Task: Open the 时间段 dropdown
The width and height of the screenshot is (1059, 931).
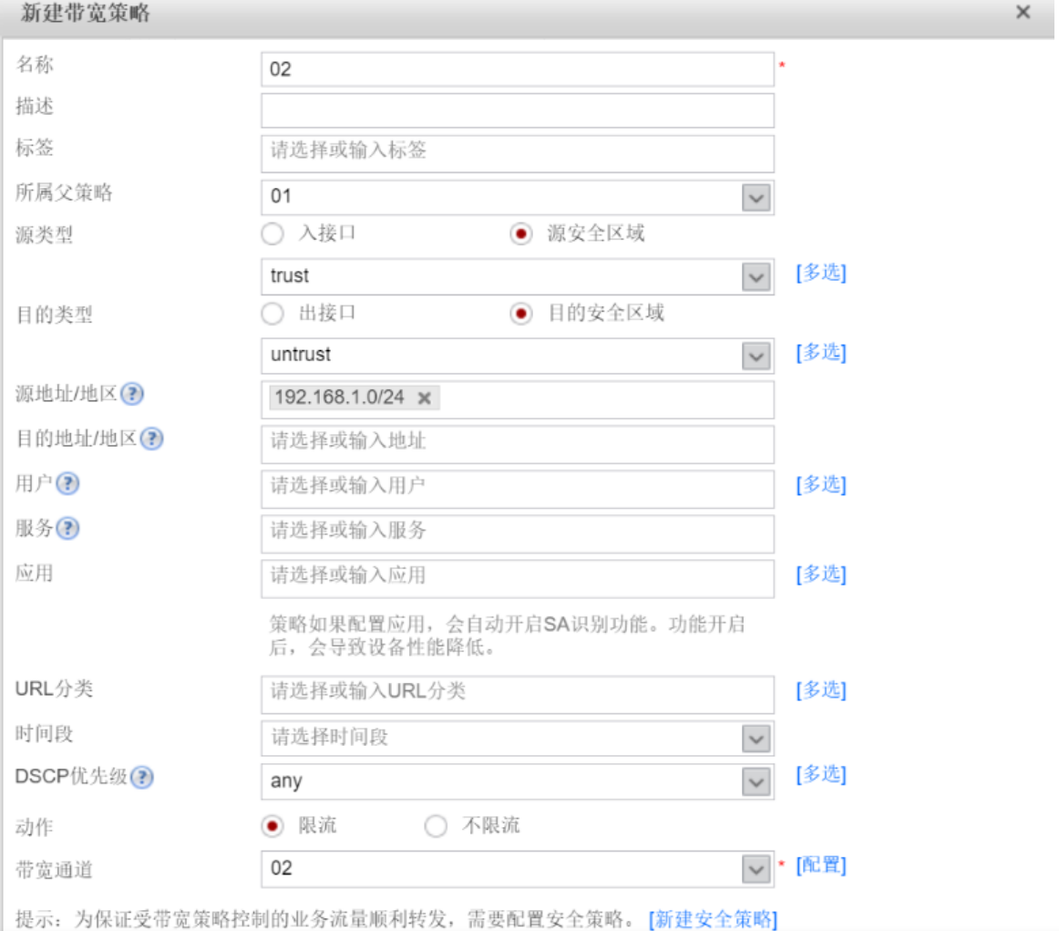Action: tap(756, 739)
